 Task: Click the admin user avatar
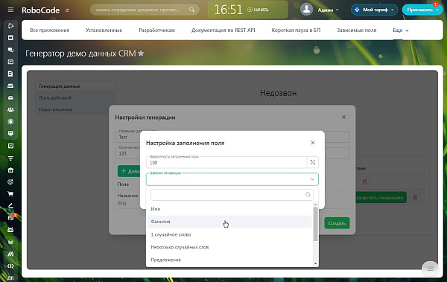pyautogui.click(x=306, y=10)
